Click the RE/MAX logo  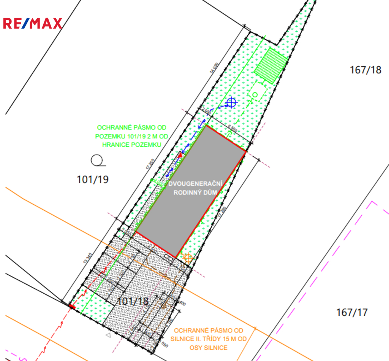32,23
